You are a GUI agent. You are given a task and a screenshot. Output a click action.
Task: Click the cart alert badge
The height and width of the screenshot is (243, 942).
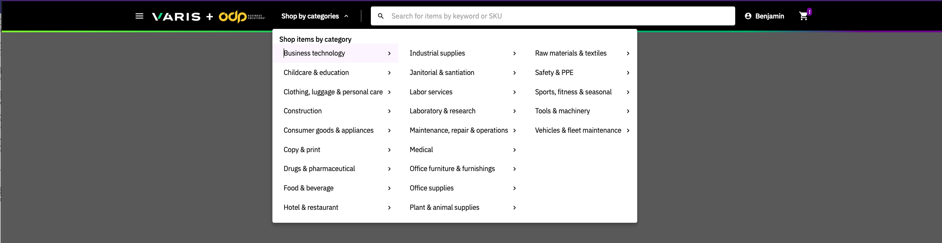(x=809, y=12)
